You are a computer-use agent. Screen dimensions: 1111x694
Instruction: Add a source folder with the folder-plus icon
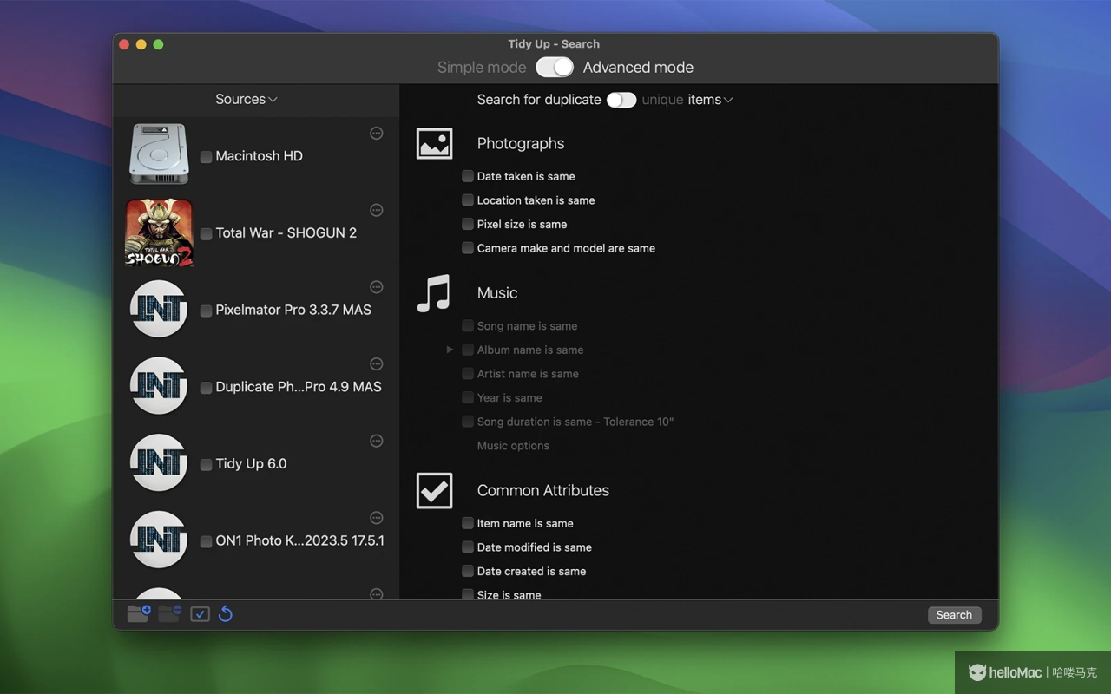[139, 613]
